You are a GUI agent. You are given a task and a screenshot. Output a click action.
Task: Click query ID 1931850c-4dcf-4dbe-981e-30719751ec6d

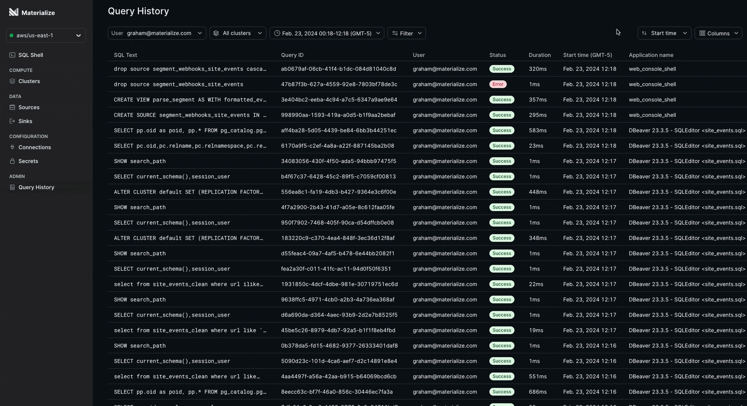click(339, 284)
